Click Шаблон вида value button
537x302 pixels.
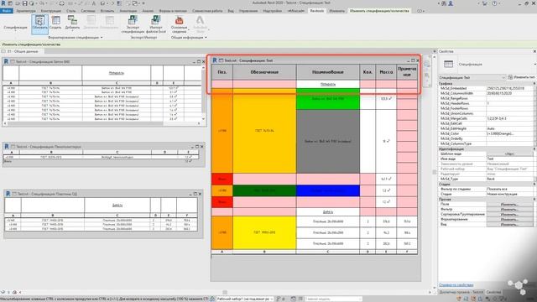[x=509, y=154]
